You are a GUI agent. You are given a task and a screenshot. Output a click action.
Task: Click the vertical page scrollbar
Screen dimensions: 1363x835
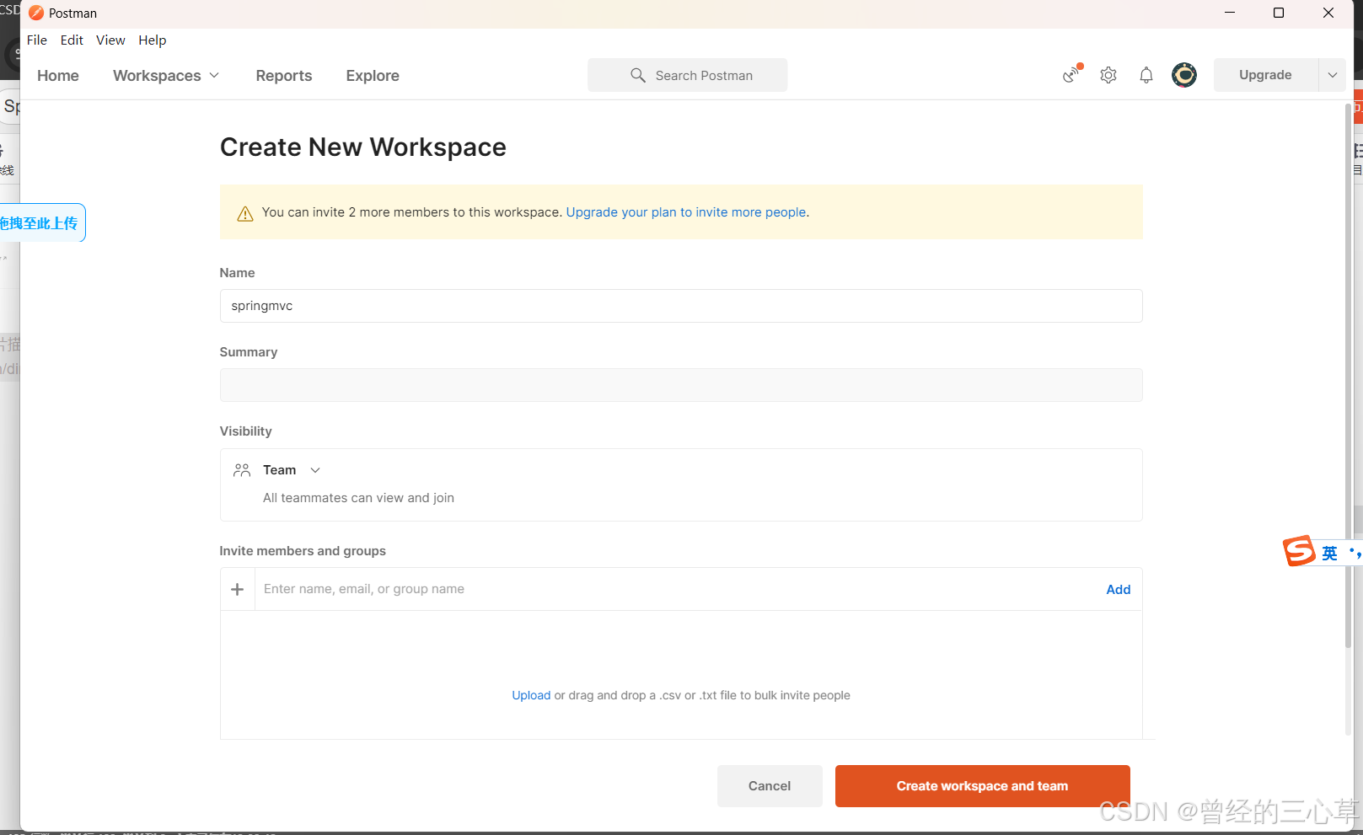point(1348,375)
